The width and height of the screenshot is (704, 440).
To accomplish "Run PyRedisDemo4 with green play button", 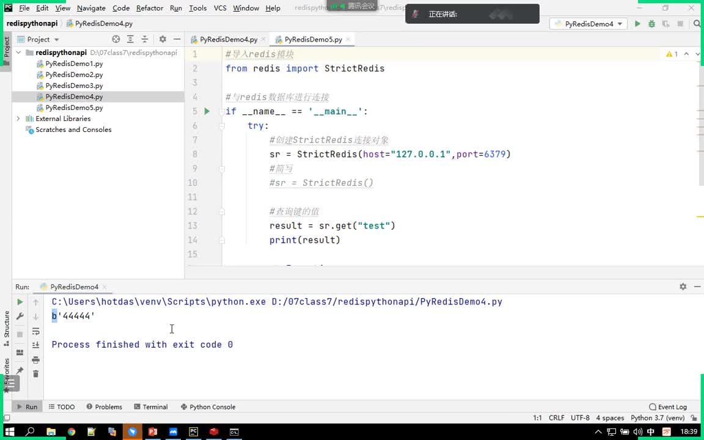I will click(x=637, y=24).
